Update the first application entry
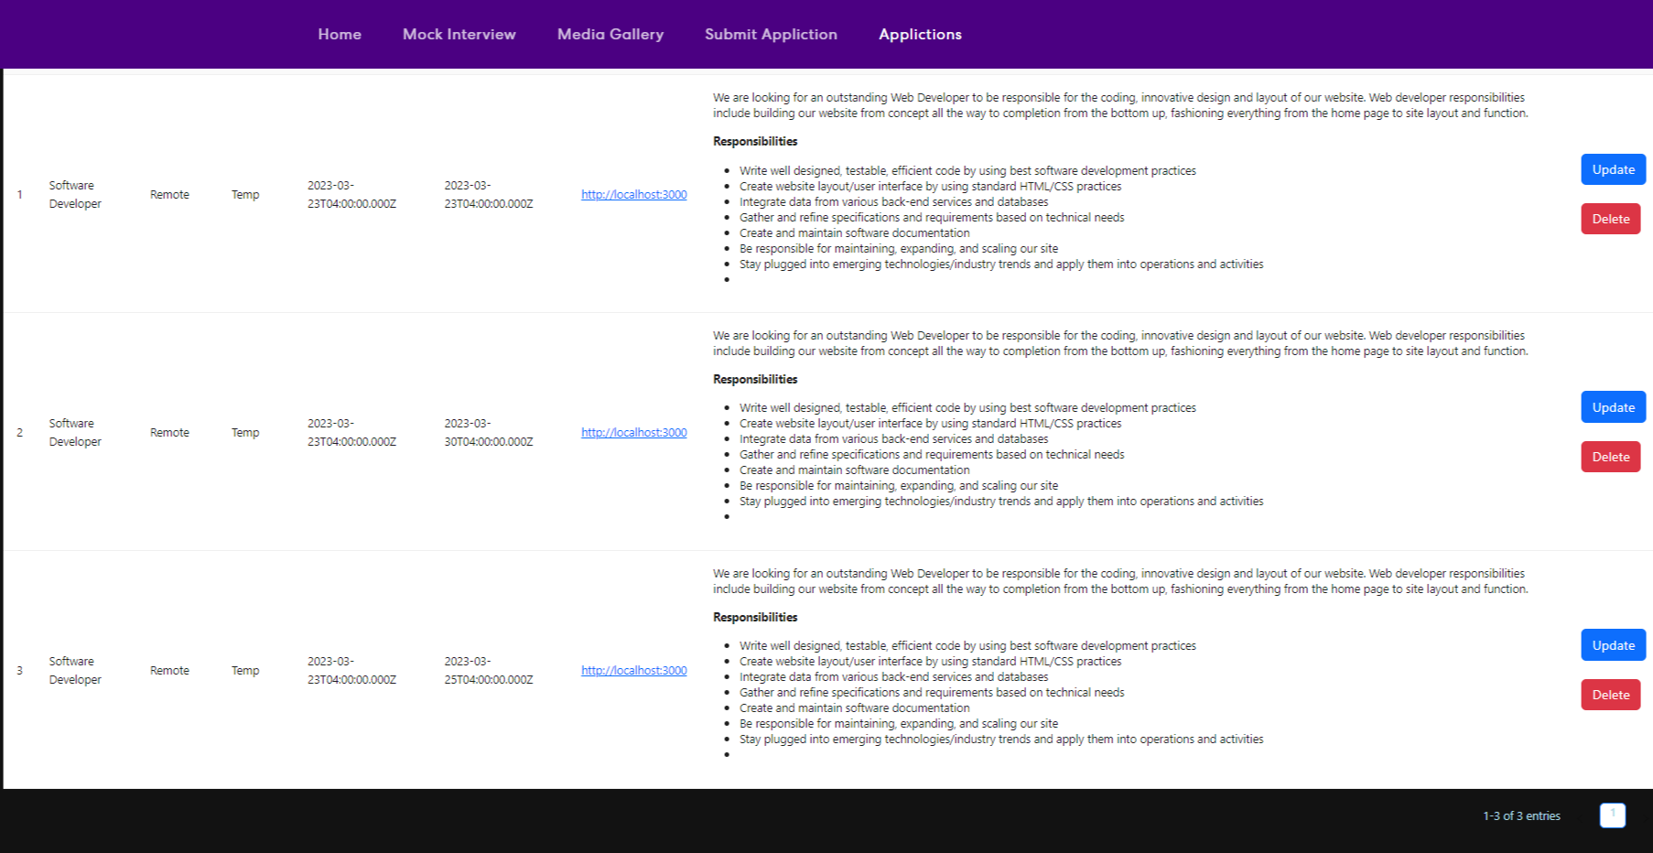 (x=1613, y=169)
